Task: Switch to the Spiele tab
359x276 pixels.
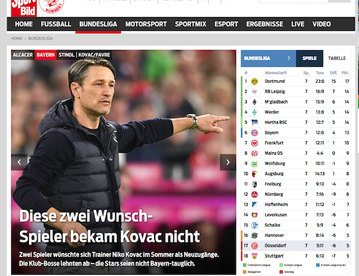Action: (x=309, y=58)
